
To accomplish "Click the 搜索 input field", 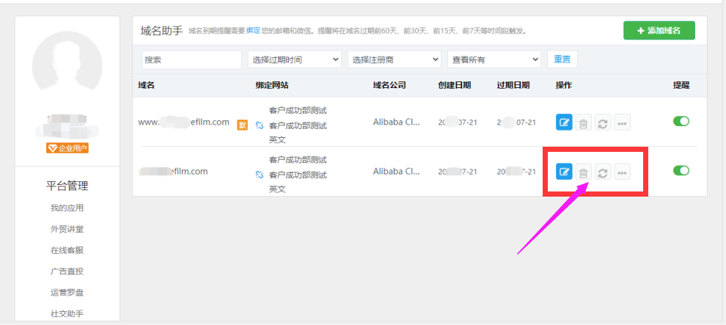I will click(x=191, y=59).
